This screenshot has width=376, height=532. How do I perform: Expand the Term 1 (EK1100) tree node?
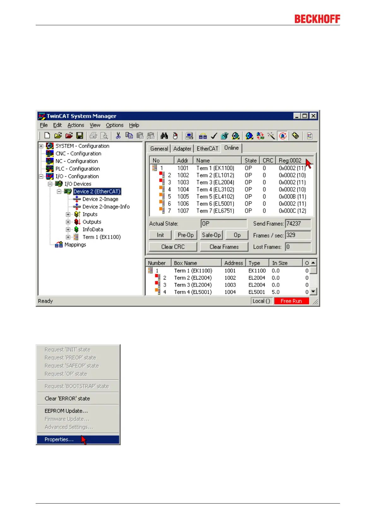click(x=68, y=237)
